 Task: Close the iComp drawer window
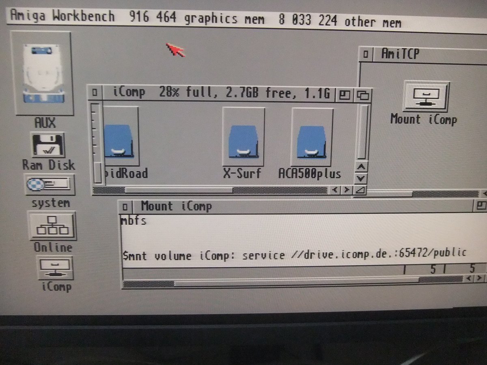(95, 92)
